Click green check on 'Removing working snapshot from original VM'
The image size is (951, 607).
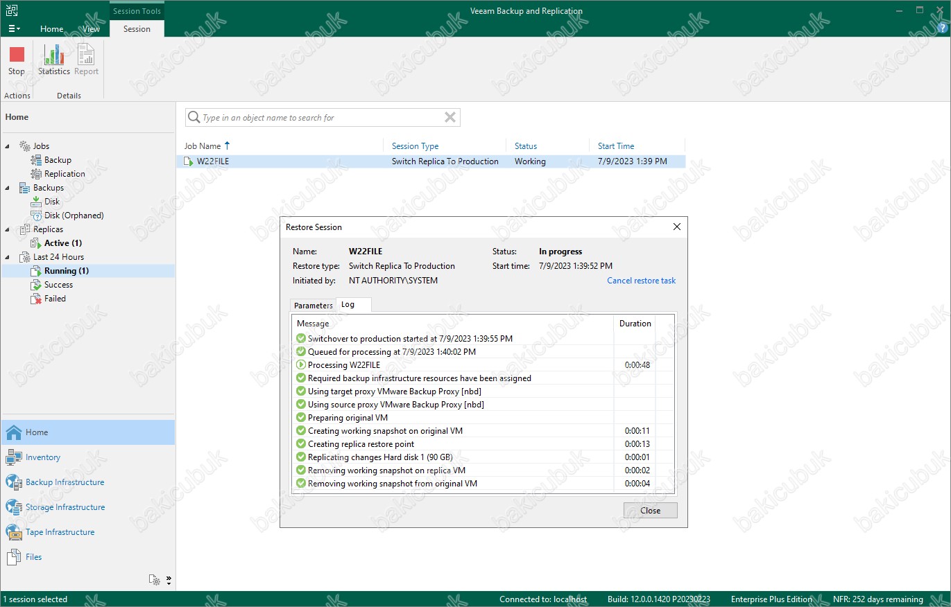coord(301,484)
